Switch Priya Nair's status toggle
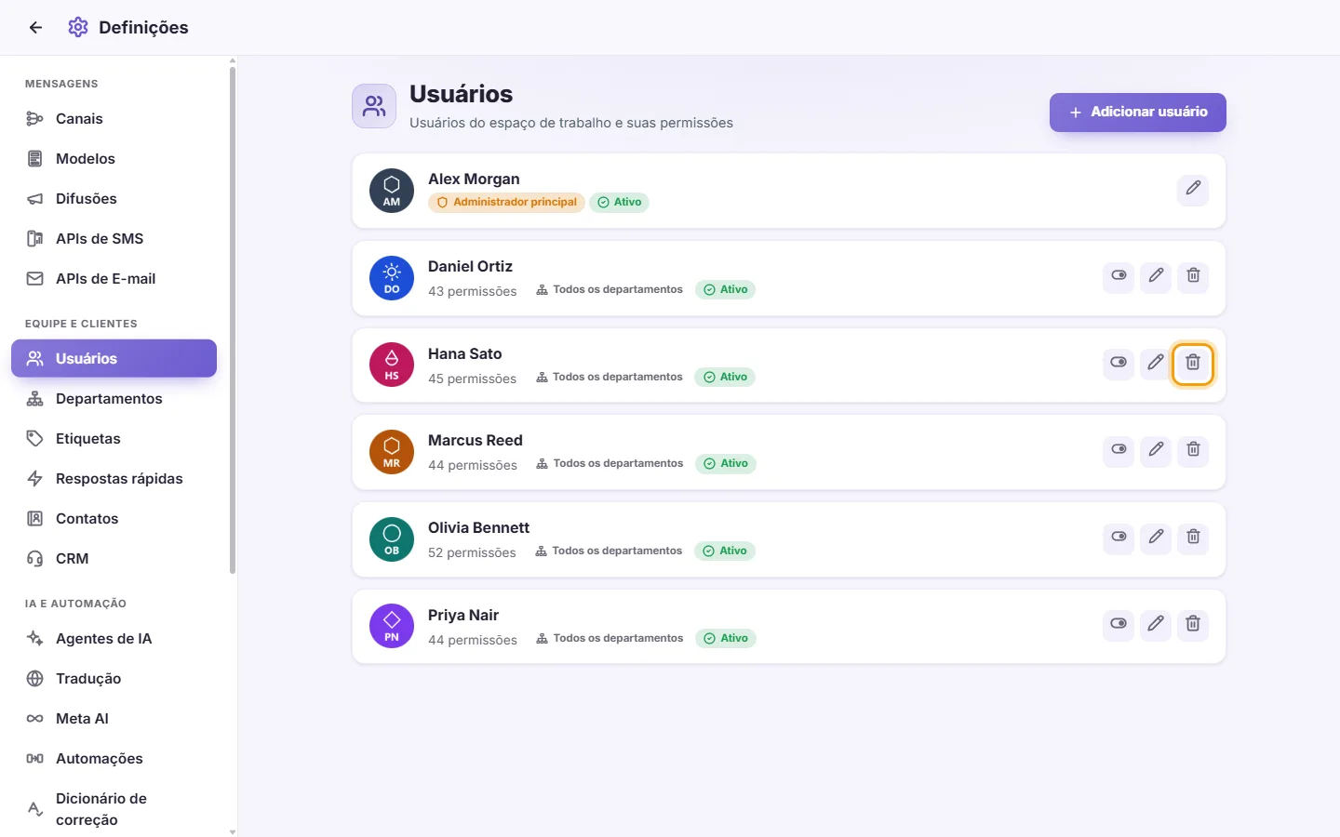1340x837 pixels. coord(1119,624)
